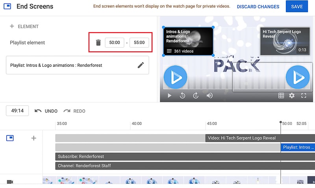315x188 pixels.
Task: Select the left circular subscribe element in preview
Action: pyautogui.click(x=175, y=77)
